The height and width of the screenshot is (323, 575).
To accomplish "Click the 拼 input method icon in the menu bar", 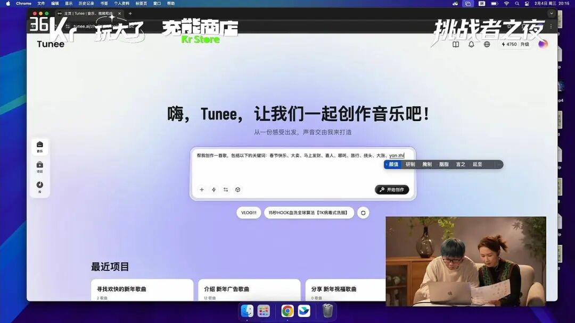I will tap(482, 3).
